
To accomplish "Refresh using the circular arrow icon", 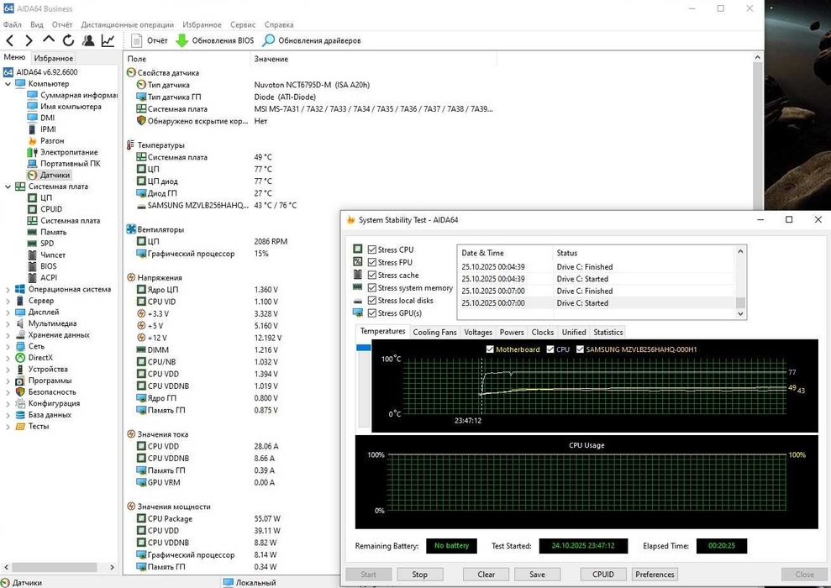I will (x=68, y=40).
